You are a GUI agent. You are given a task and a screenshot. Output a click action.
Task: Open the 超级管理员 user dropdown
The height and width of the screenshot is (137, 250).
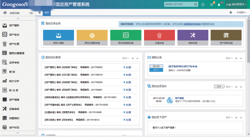(236, 4)
